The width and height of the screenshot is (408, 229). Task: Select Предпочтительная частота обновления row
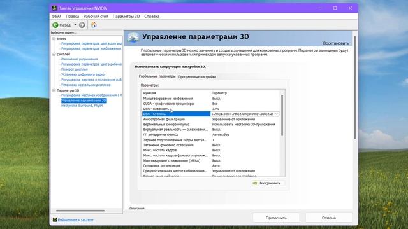211,171
